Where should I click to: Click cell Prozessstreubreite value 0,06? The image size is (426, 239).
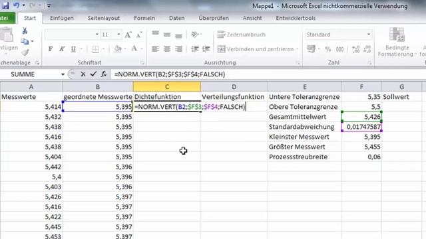click(361, 157)
